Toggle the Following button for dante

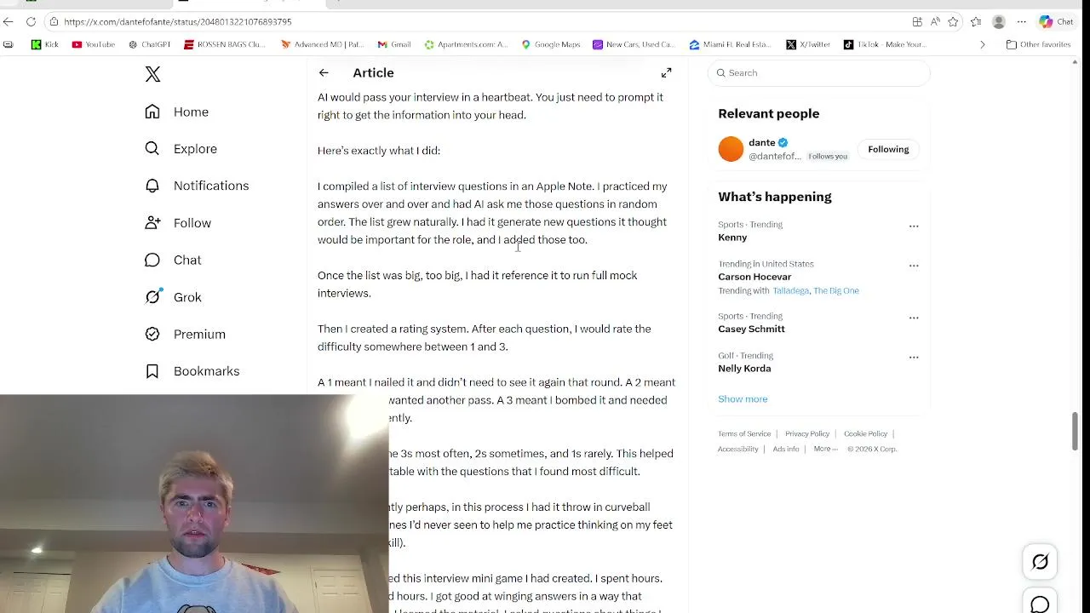888,150
